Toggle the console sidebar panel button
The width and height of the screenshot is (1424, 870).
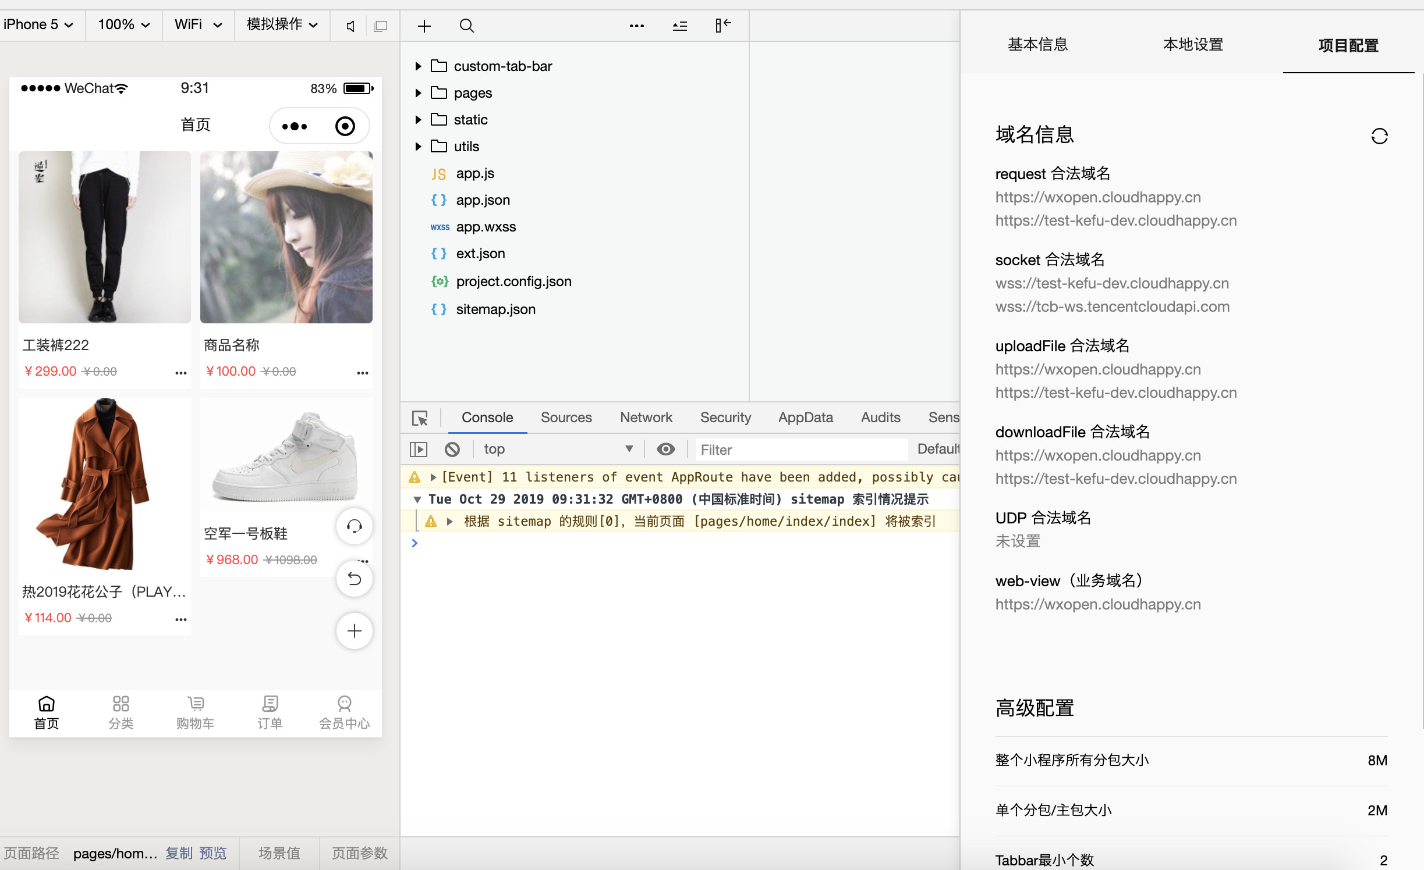(x=419, y=449)
